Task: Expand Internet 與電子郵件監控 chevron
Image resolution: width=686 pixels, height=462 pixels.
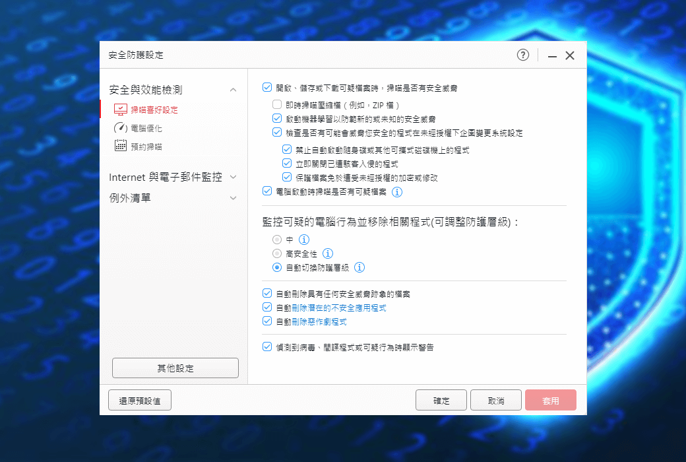Action: pos(234,177)
